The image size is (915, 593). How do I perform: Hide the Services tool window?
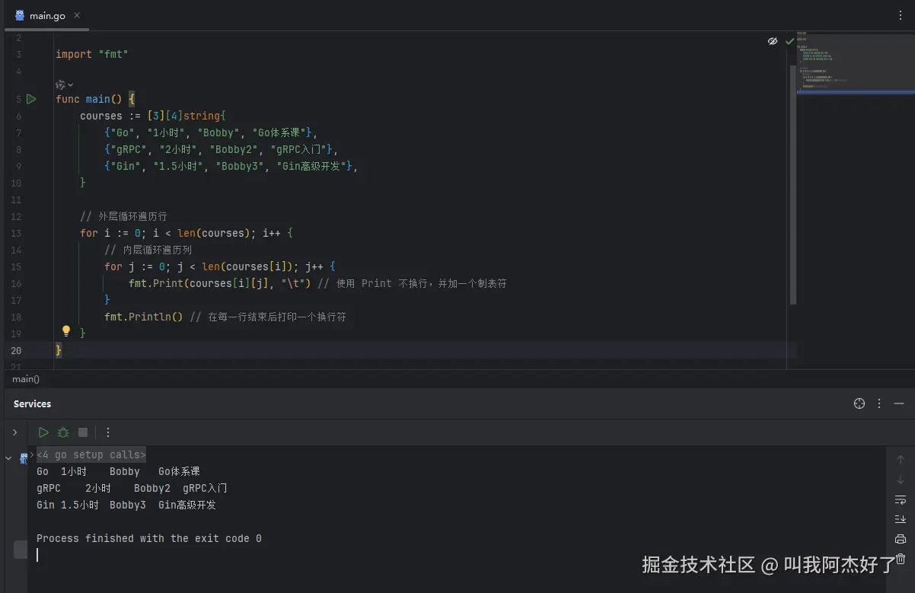click(x=900, y=403)
